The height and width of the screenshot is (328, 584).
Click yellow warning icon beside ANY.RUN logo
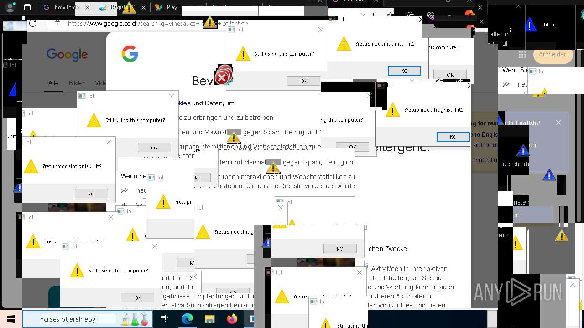[x=562, y=235]
